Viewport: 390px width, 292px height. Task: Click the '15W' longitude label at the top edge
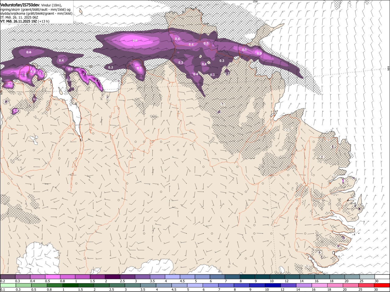[255, 2]
